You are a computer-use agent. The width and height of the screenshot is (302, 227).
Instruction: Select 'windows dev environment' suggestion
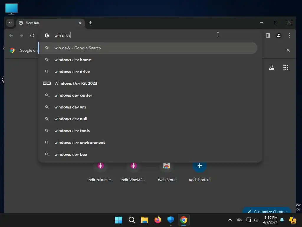pyautogui.click(x=148, y=142)
